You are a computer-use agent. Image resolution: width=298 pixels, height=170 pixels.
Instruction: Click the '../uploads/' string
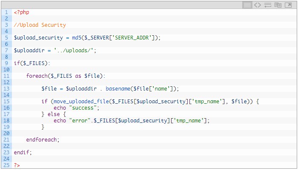[x=75, y=51]
